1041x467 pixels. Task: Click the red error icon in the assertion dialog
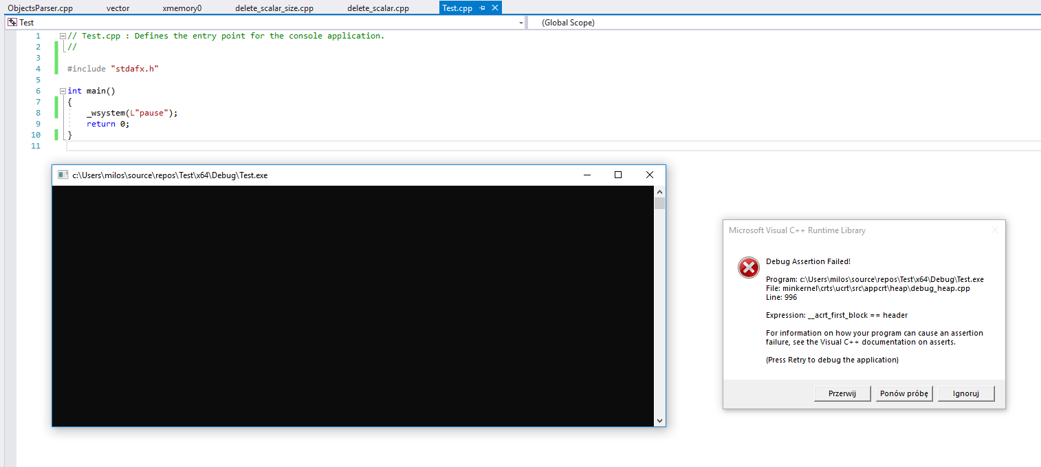(x=748, y=268)
